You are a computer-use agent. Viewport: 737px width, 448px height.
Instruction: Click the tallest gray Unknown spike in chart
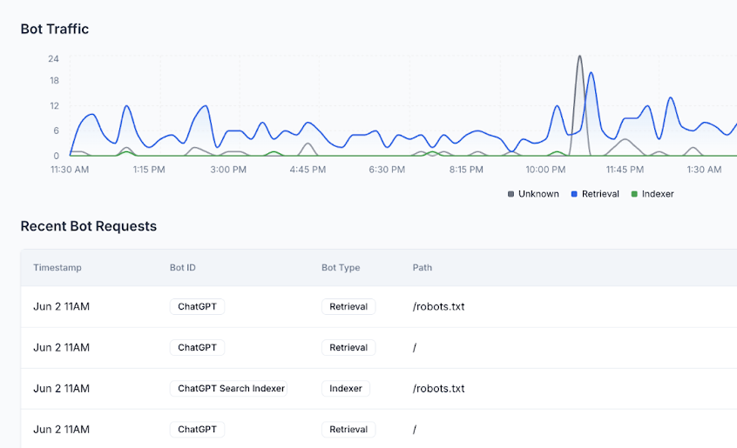click(579, 59)
